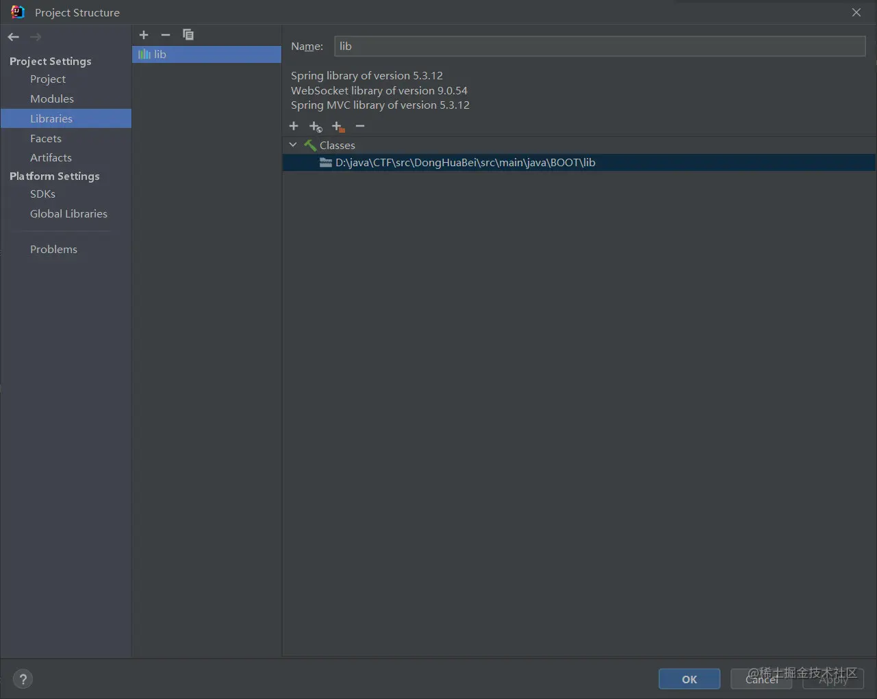Add URL root to library classes

(316, 127)
